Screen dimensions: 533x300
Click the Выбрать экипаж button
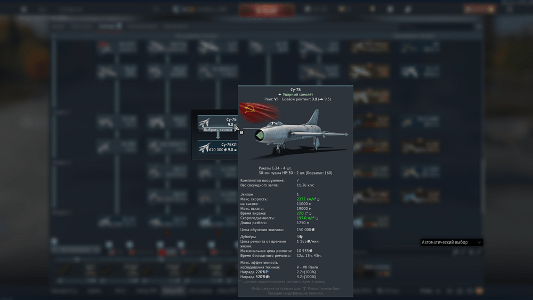pyautogui.click(x=218, y=130)
